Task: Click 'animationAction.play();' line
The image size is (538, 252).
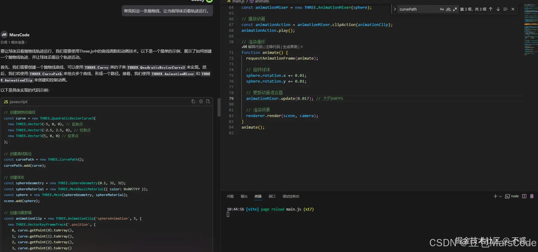Action: pos(268,31)
